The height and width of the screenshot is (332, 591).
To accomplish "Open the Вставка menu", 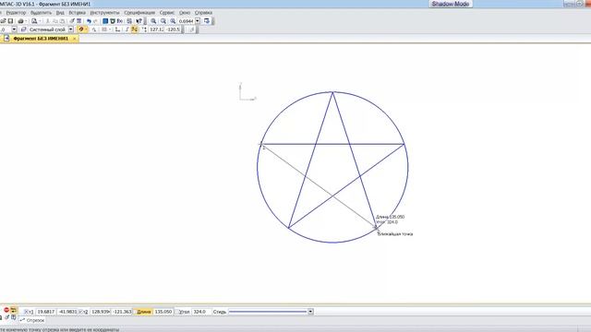I will pos(77,12).
